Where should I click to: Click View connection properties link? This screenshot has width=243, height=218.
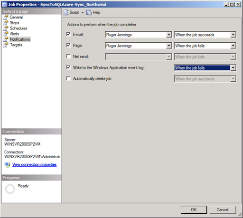34,165
